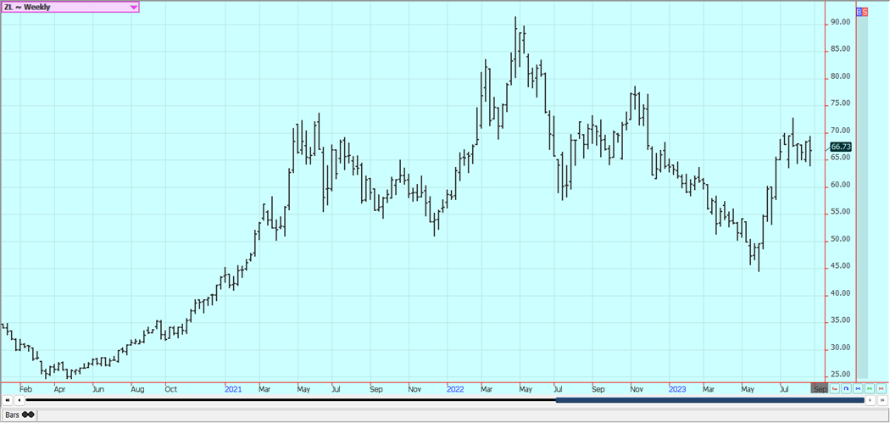This screenshot has width=890, height=423.
Task: Click the 90.00 price axis label
Action: [x=840, y=22]
